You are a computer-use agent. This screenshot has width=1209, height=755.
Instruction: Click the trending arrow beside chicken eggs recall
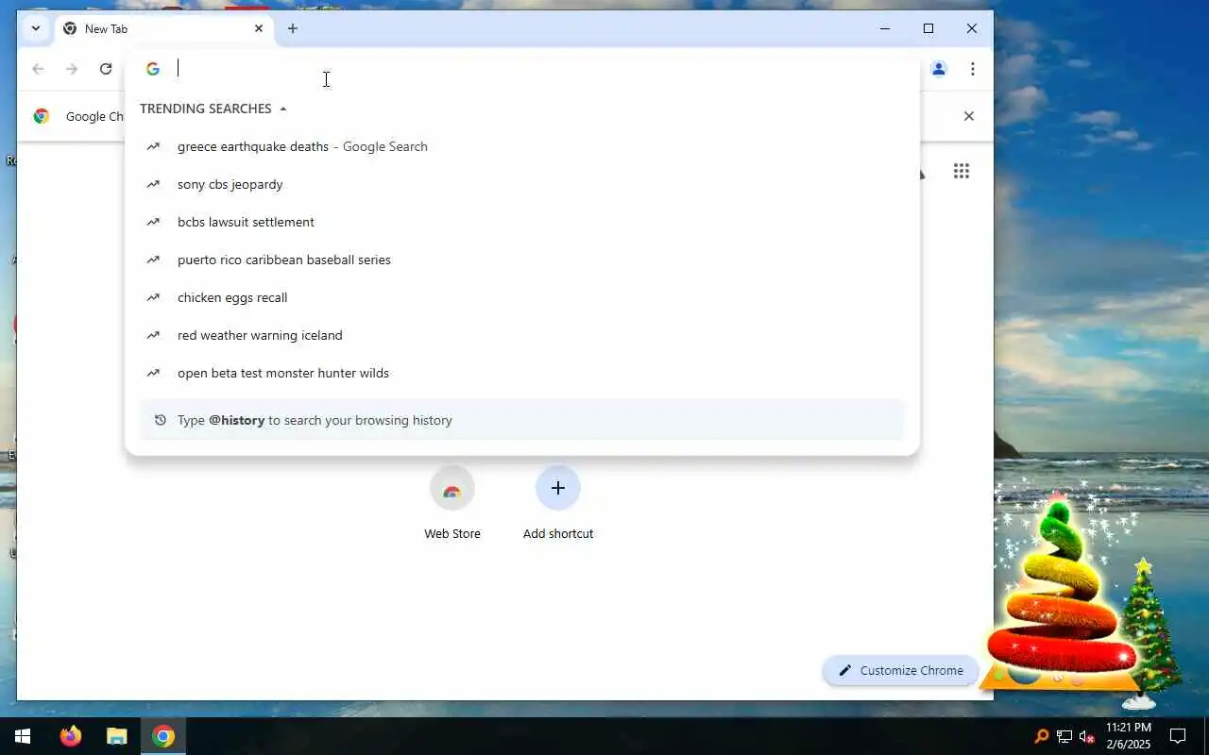coord(153,297)
